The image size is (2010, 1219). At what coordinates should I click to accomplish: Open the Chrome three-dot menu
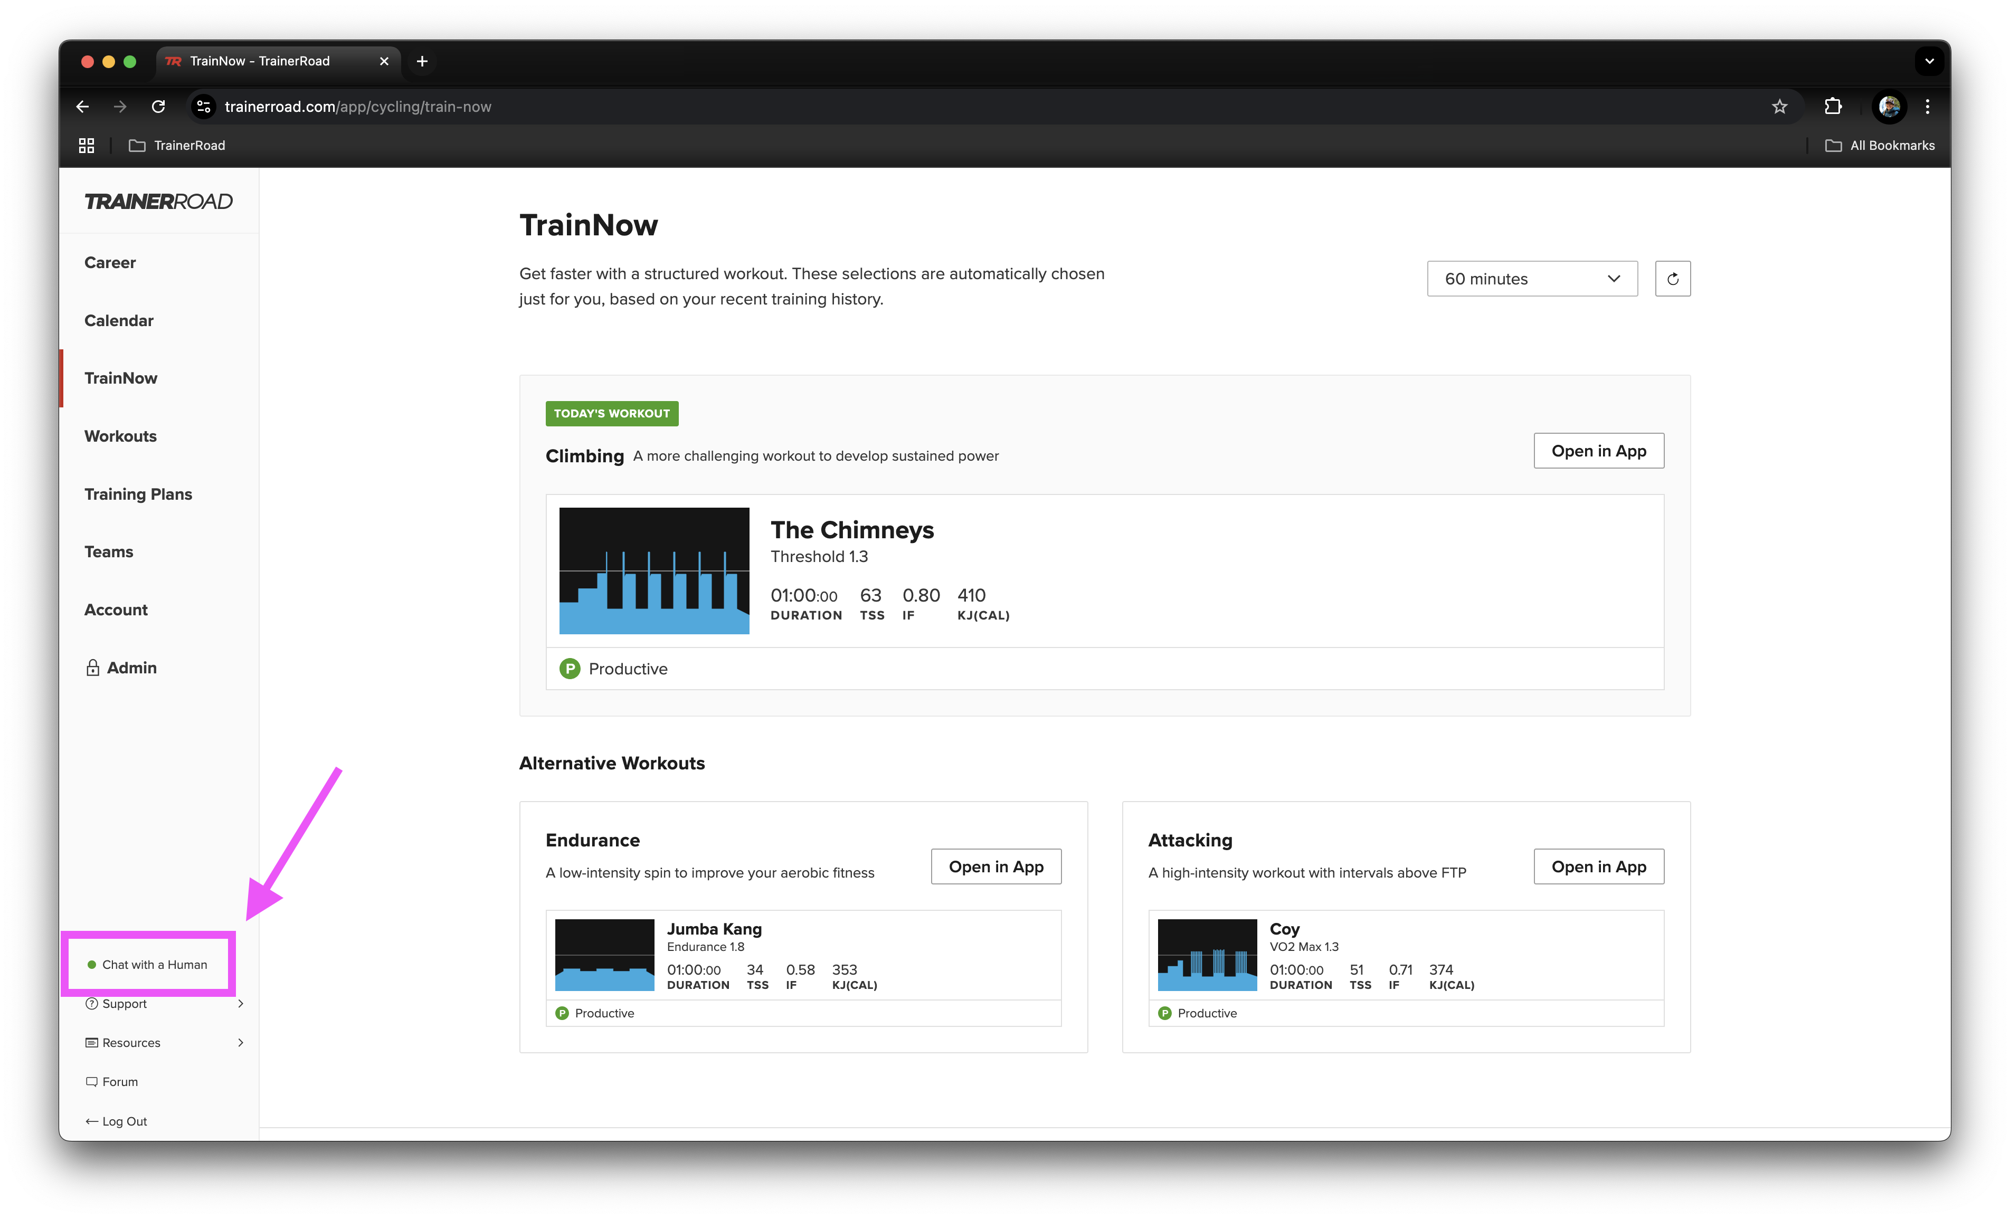pos(1928,107)
